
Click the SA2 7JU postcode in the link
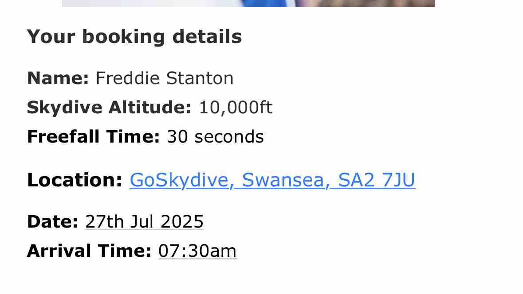pos(377,180)
